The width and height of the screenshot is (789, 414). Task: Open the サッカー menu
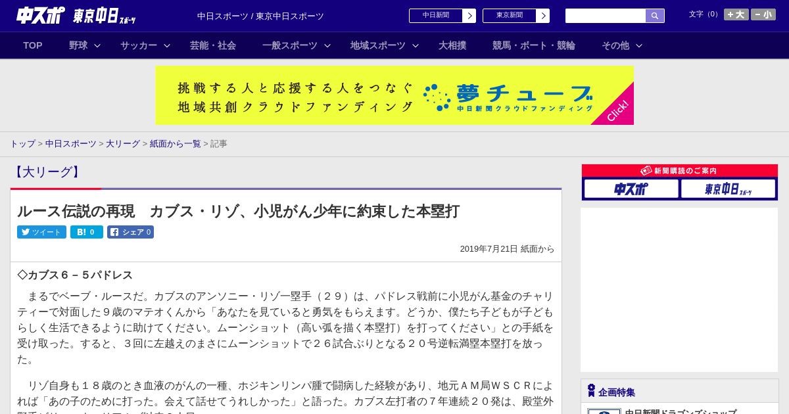tap(139, 45)
